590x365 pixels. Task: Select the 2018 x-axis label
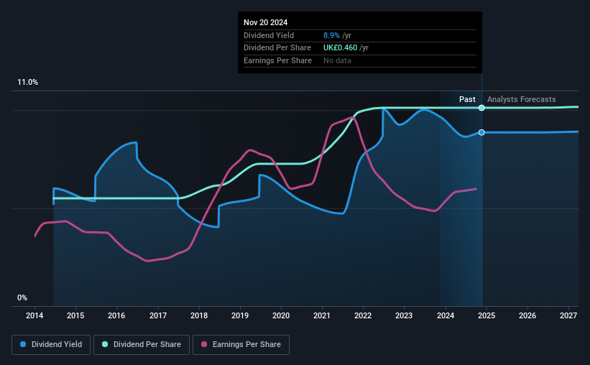click(199, 315)
